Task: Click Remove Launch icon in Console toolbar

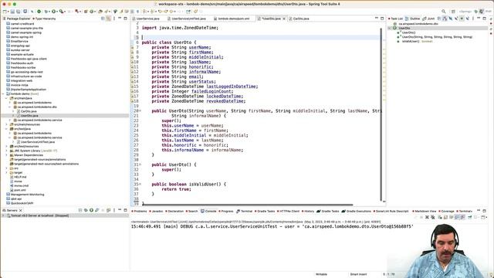Action: click(x=427, y=217)
